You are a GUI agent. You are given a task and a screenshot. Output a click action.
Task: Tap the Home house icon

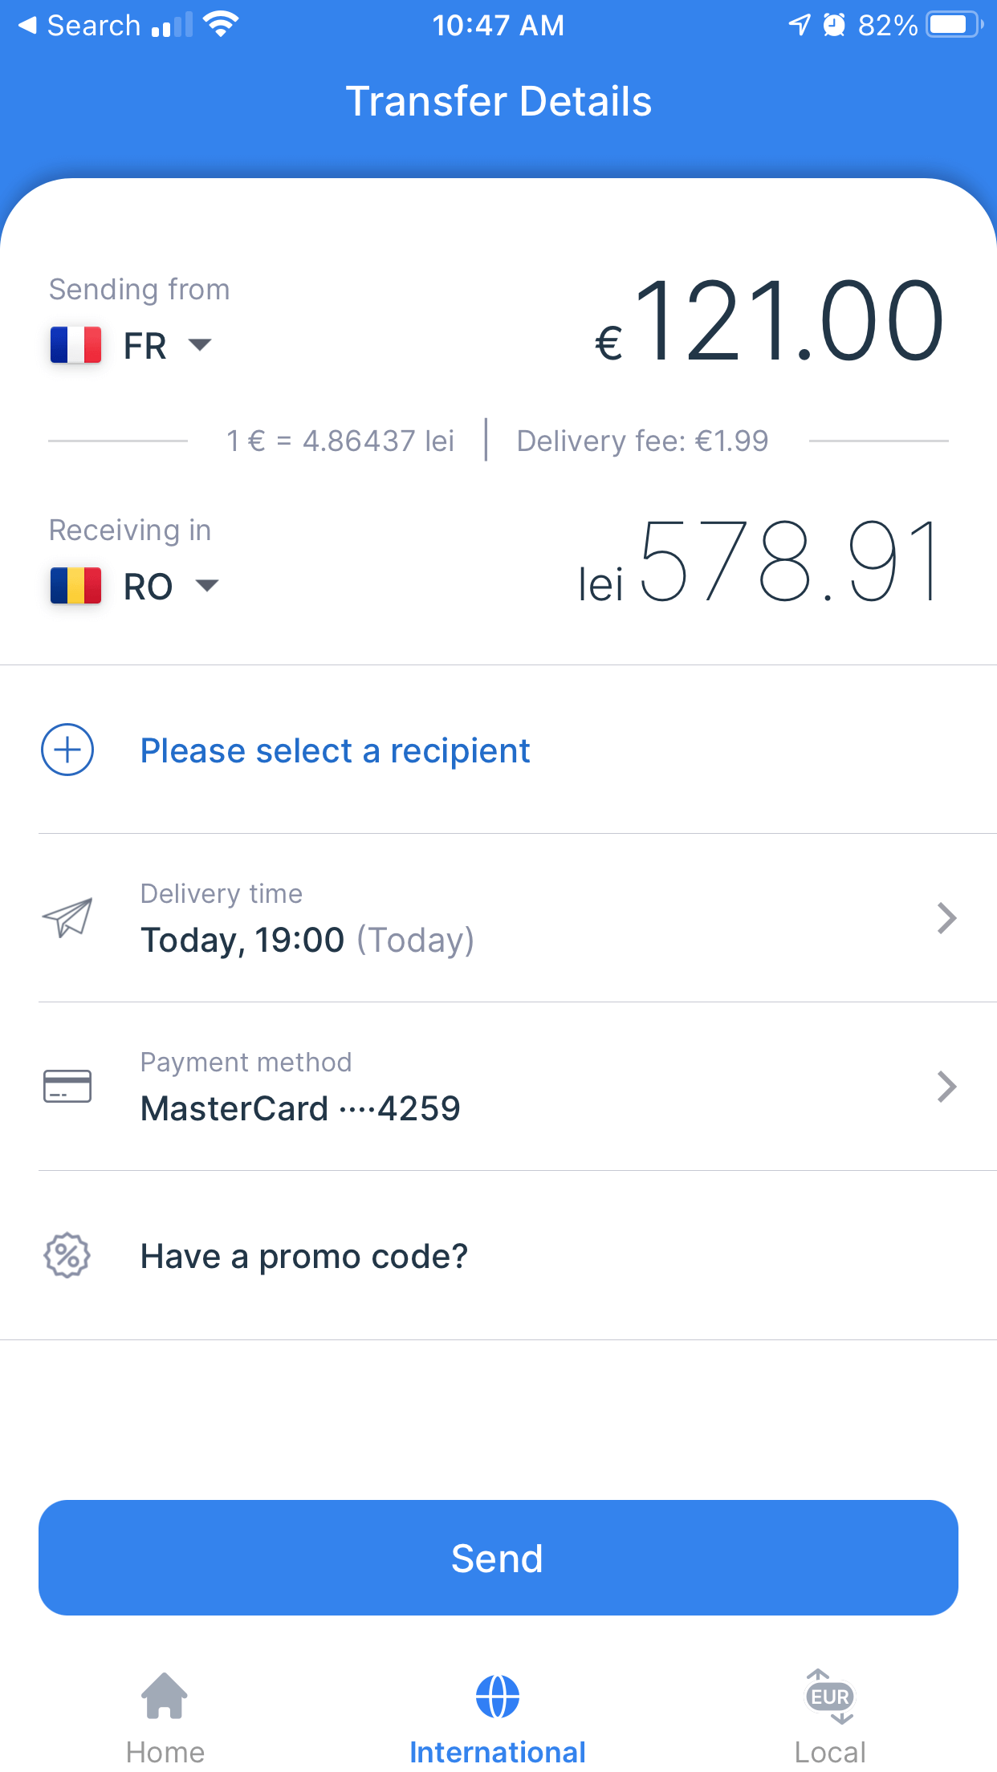point(165,1696)
